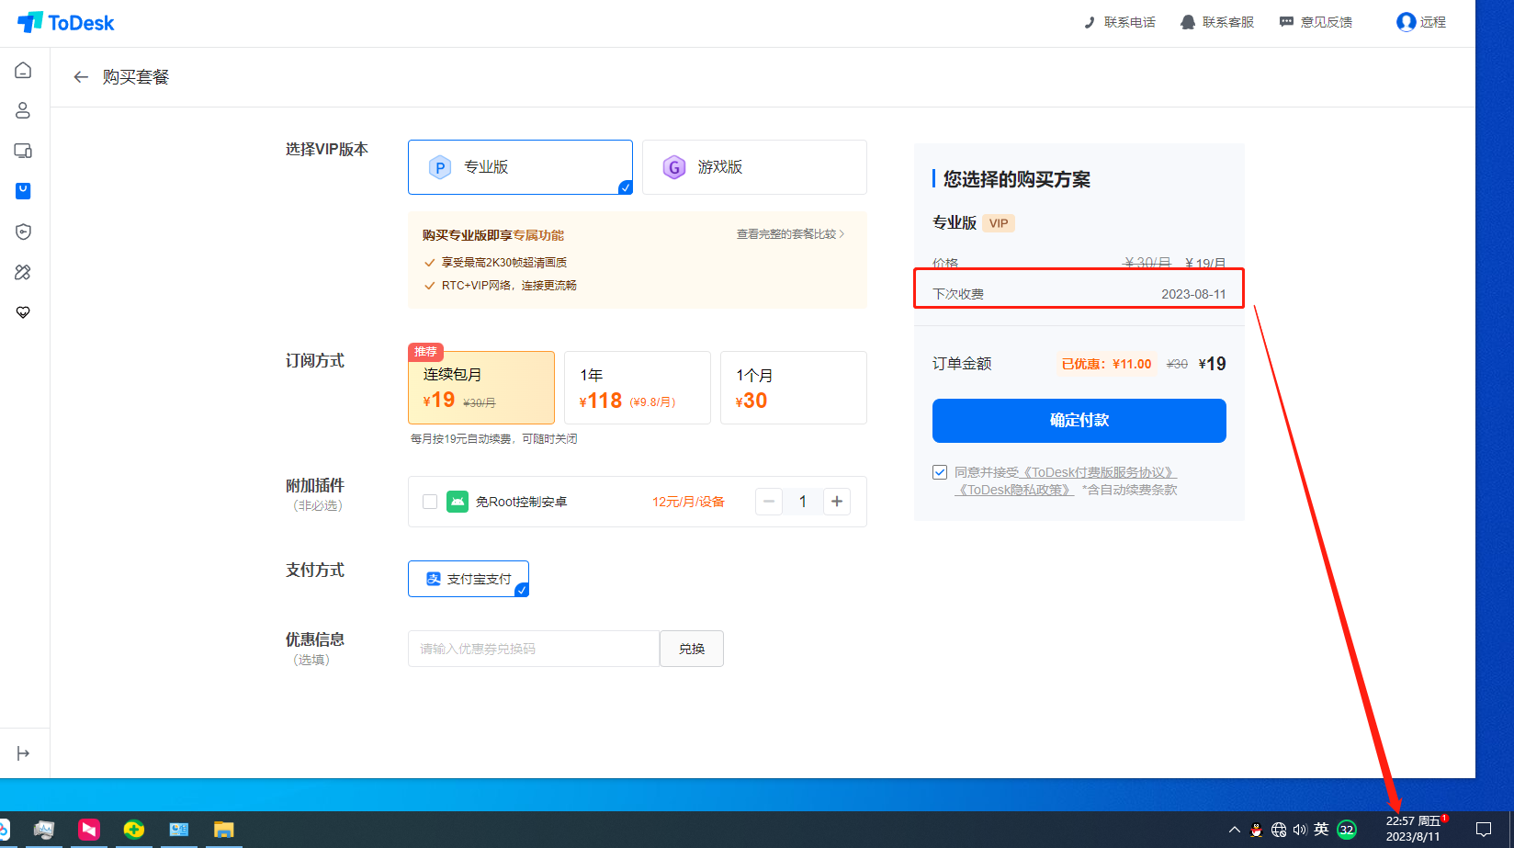Click the green 32 tray icon
Screen dimensions: 1514x848
(x=1347, y=830)
